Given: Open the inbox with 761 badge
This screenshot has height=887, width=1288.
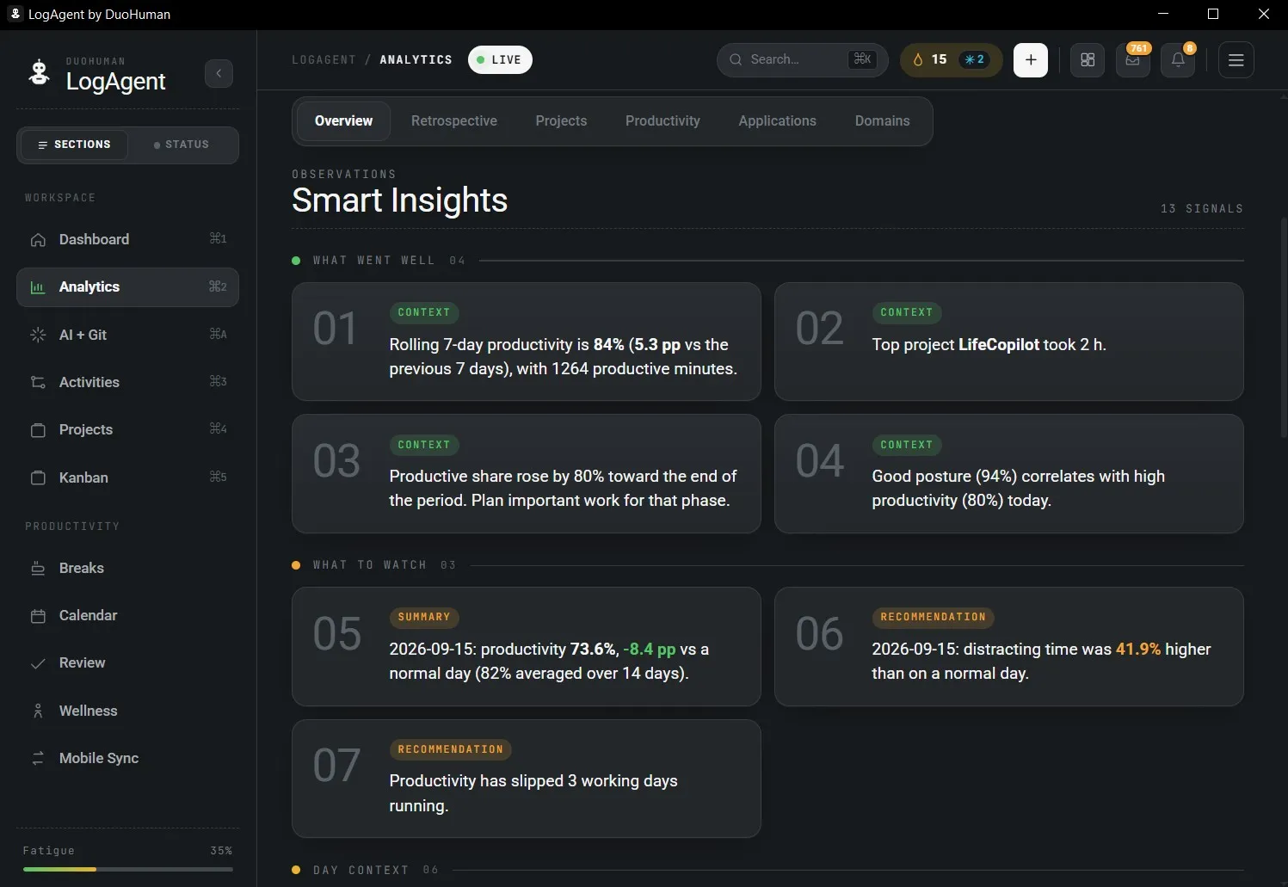Looking at the screenshot, I should [x=1133, y=60].
